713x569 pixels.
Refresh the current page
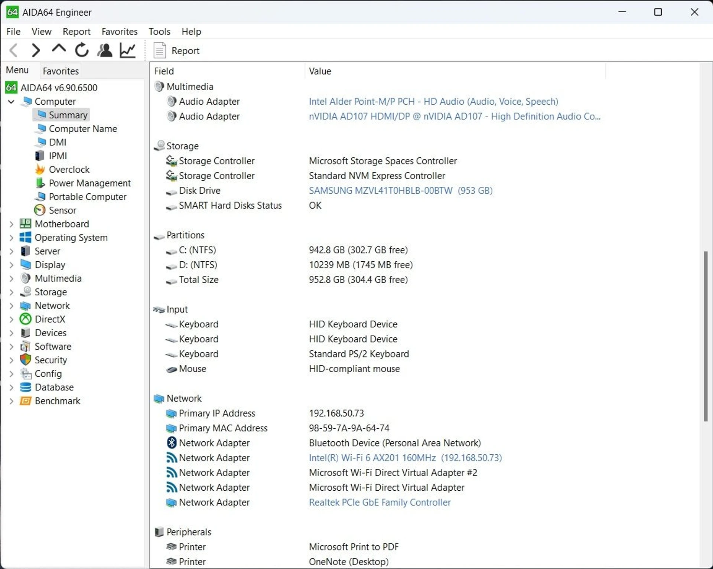[82, 50]
